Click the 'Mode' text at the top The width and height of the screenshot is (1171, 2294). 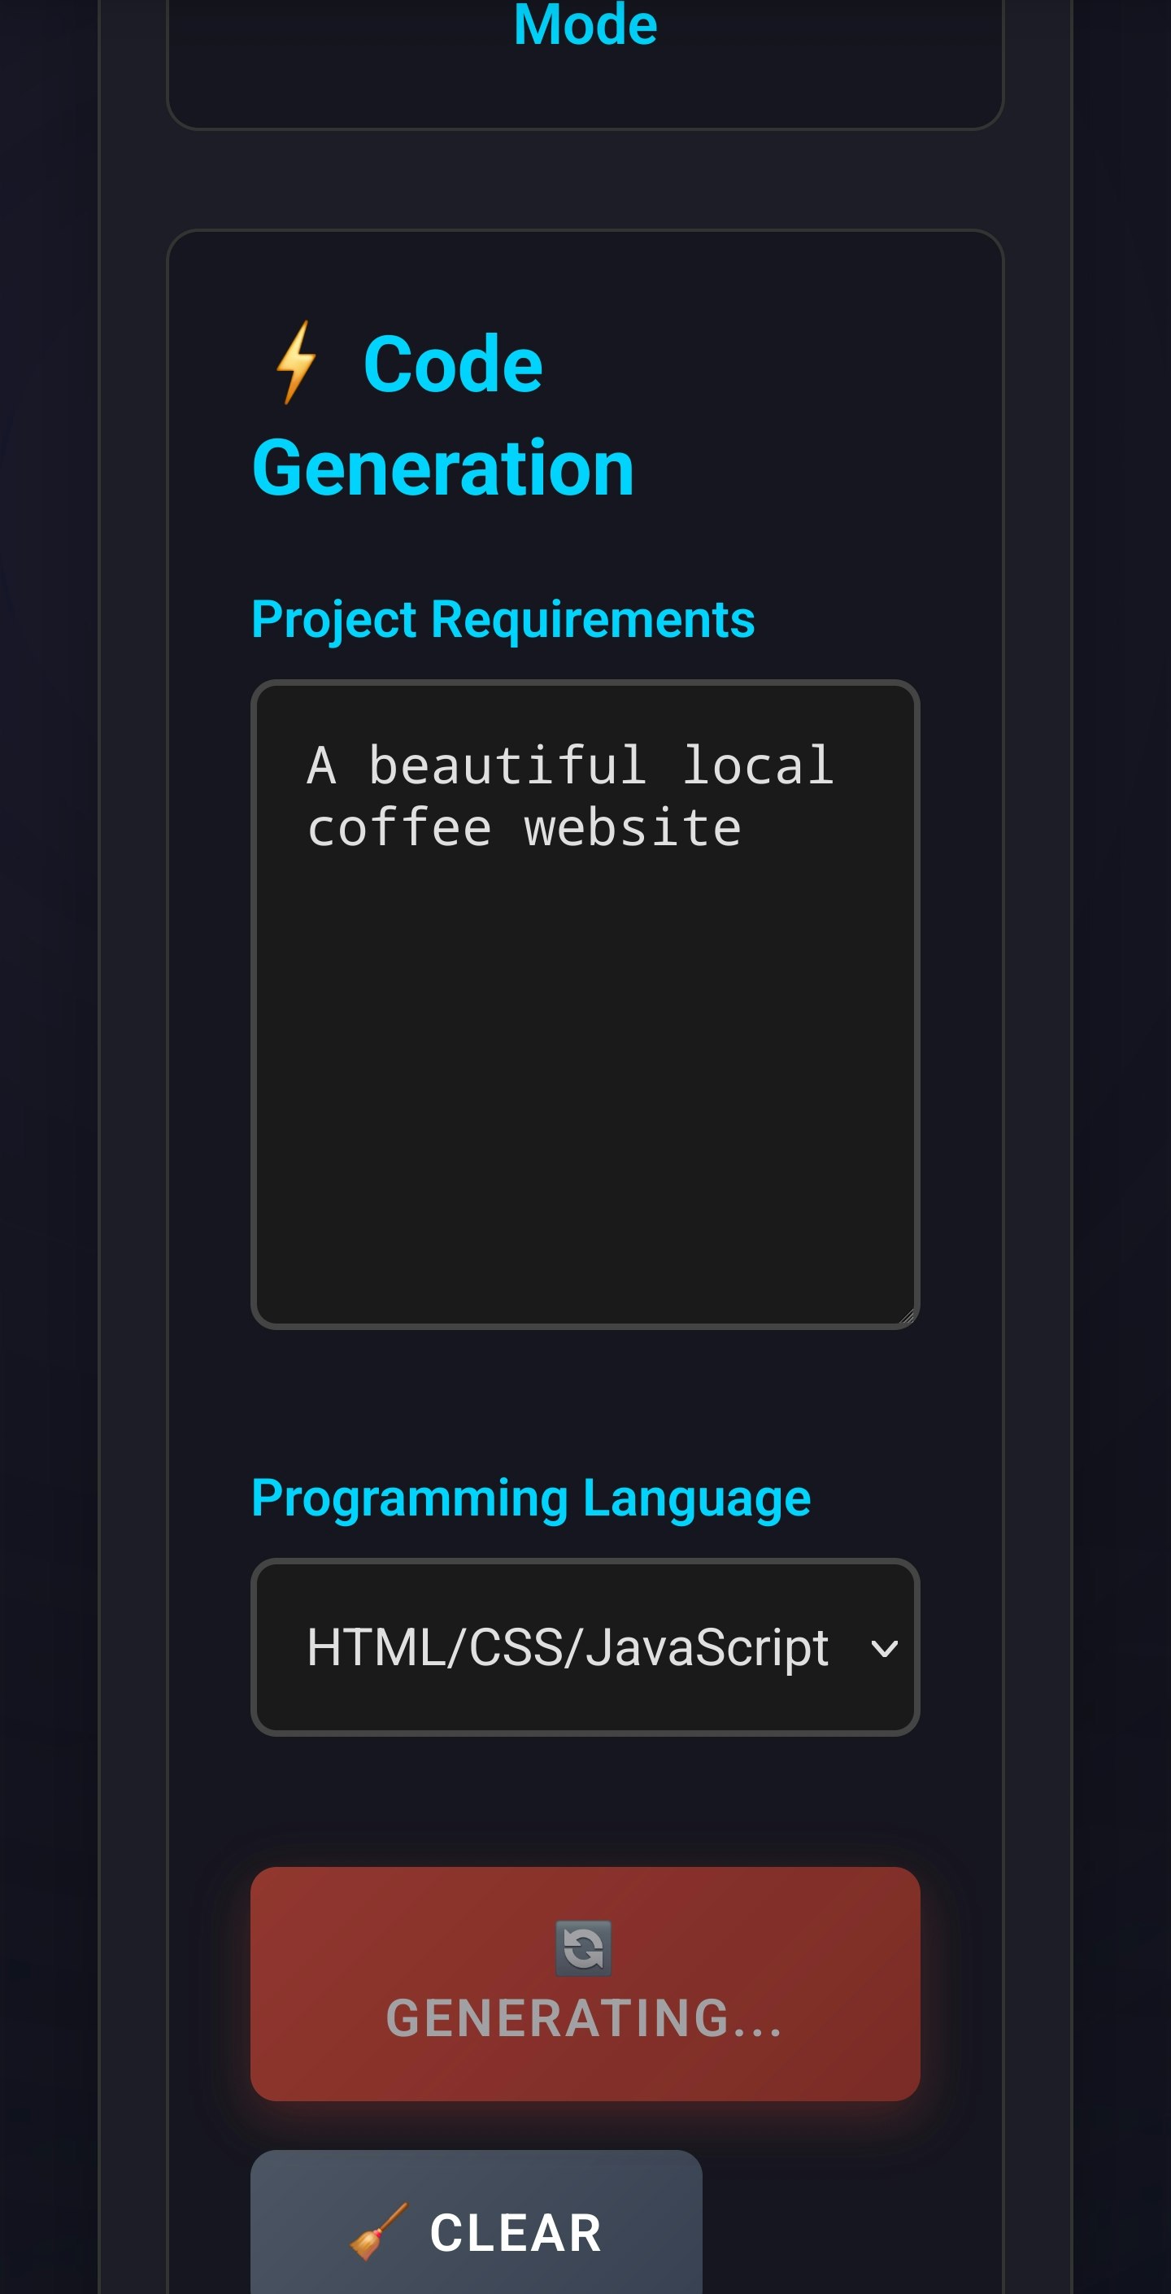point(585,24)
